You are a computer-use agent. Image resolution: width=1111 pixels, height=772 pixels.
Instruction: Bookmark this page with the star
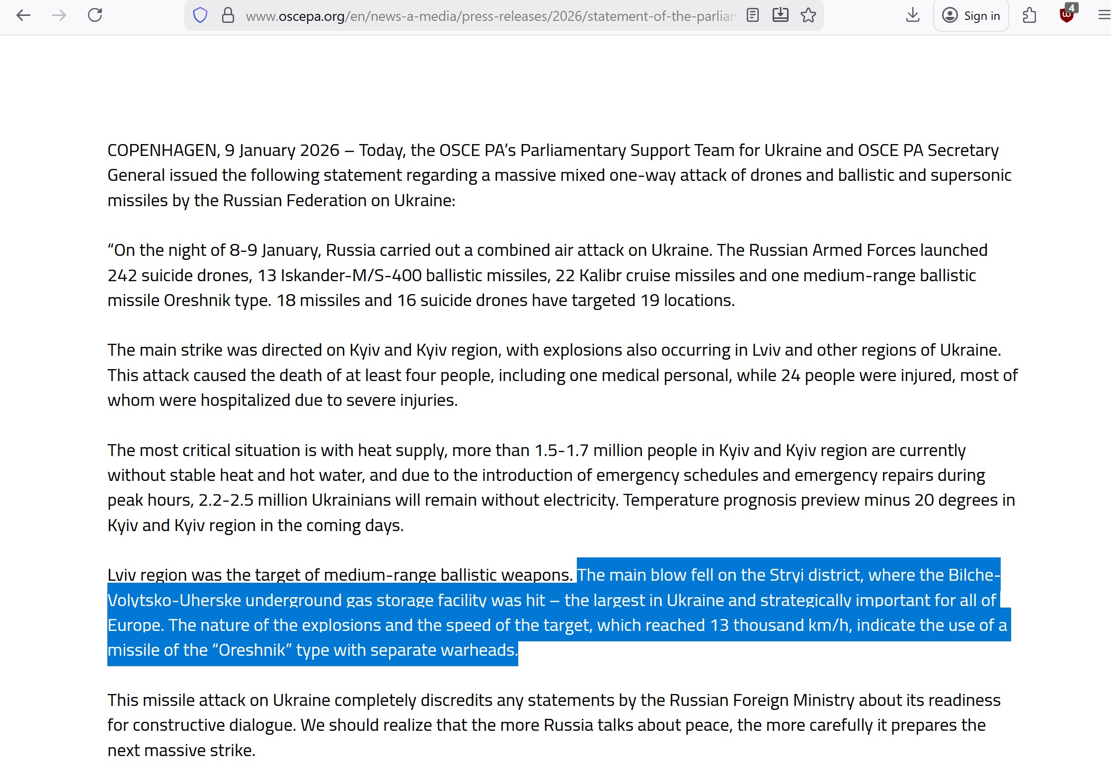pos(808,15)
